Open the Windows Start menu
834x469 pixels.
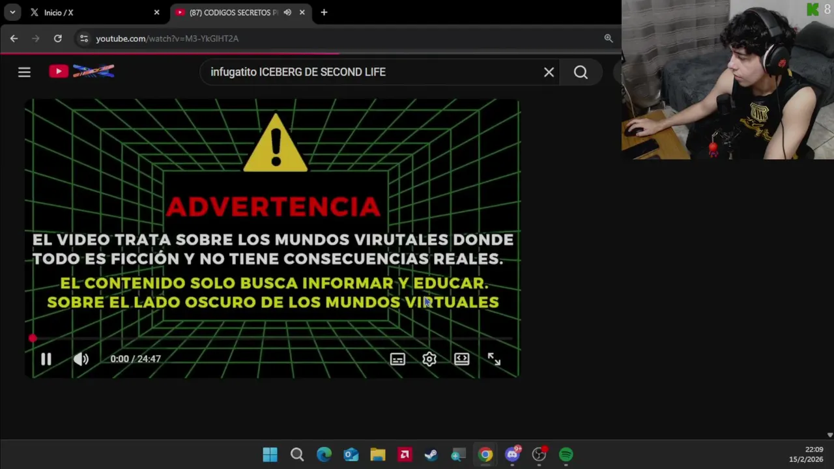click(270, 454)
